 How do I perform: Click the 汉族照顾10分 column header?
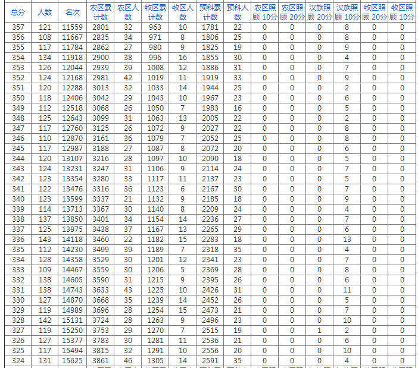click(347, 12)
